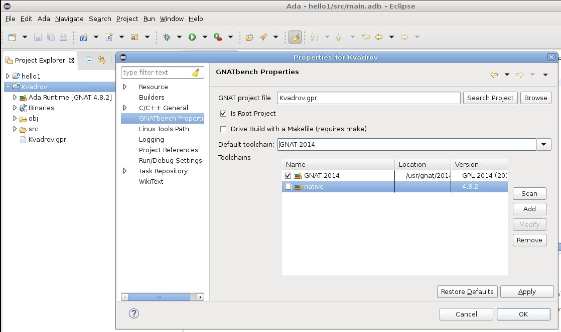Click the new Ada project toolbar icon
Viewport: 561px width, 332px height.
(83, 37)
